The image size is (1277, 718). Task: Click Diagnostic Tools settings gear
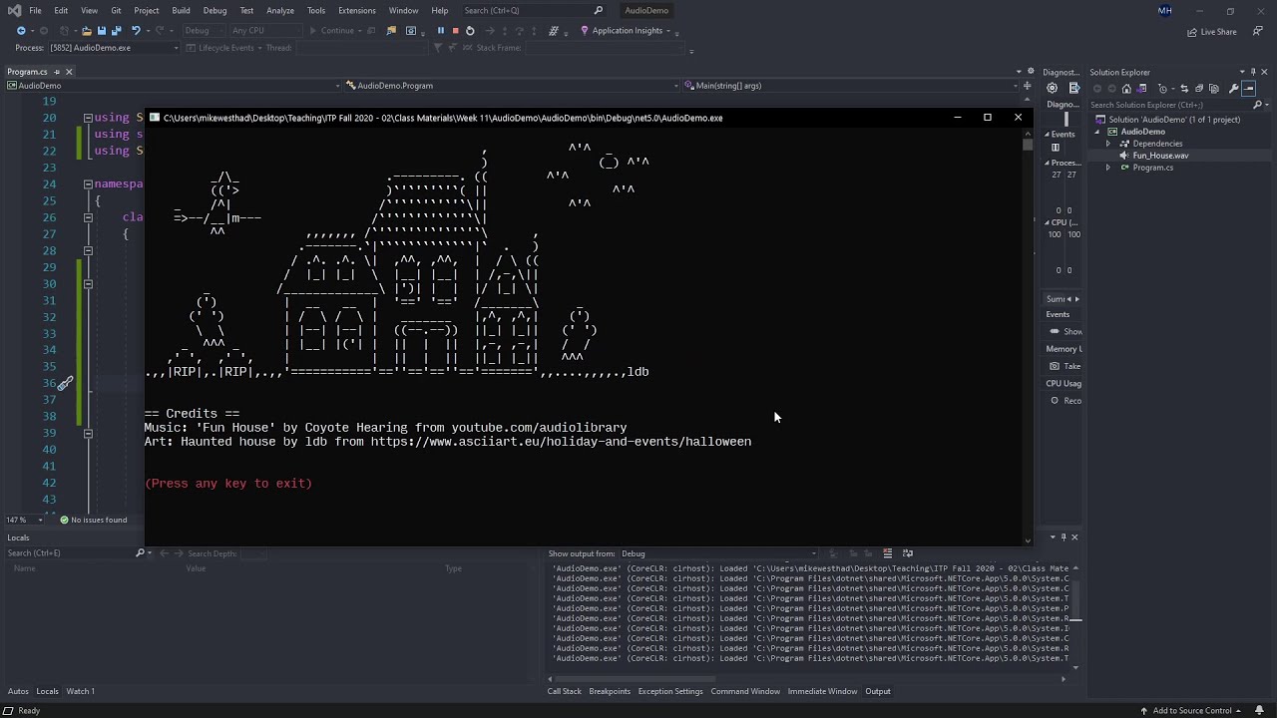(1052, 89)
